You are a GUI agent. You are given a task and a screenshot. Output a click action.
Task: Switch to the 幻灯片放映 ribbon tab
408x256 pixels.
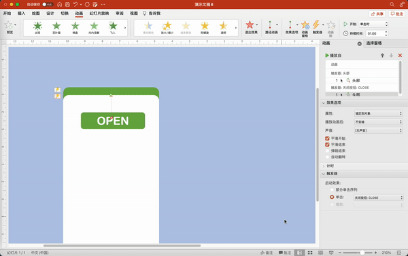tap(99, 14)
